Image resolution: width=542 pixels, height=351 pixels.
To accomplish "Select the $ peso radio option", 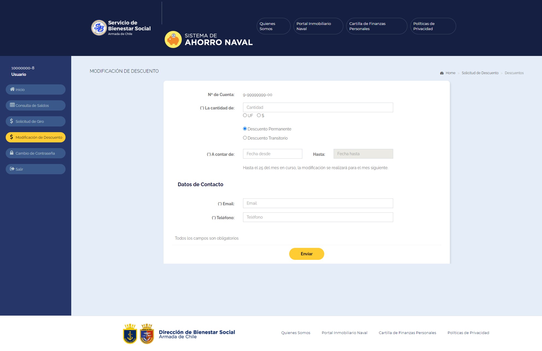I will pos(259,115).
